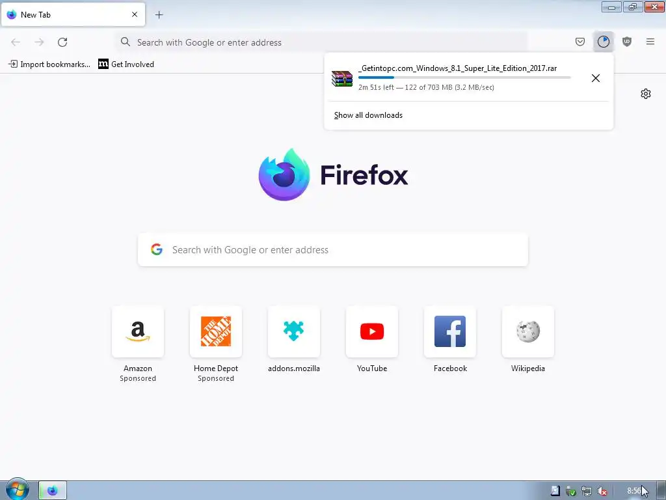Screen dimensions: 666x500
Task: Click the Google logo in search box
Action: tap(157, 249)
